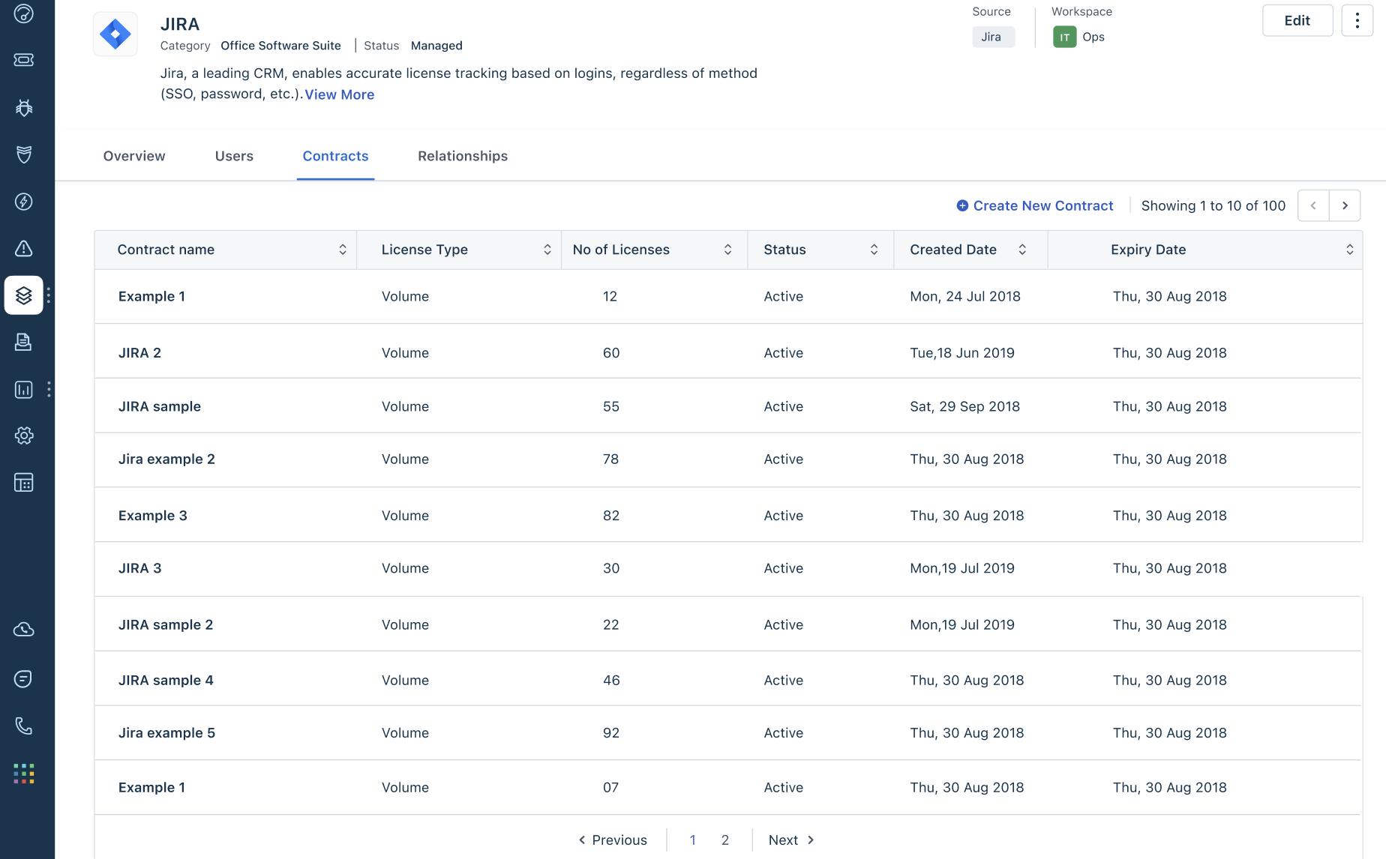Click Create New Contract link
The image size is (1386, 859).
pyautogui.click(x=1043, y=205)
